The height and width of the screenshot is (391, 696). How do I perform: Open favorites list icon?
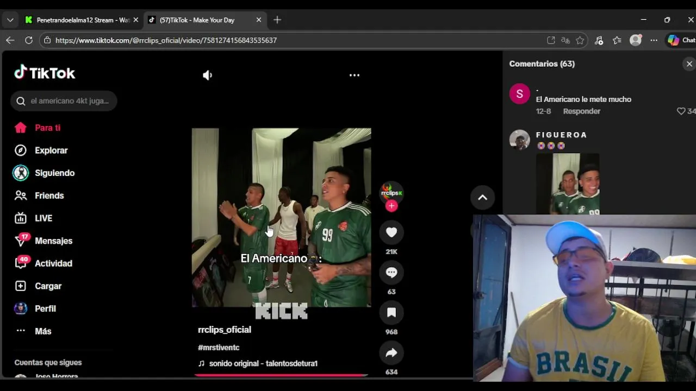pos(617,40)
